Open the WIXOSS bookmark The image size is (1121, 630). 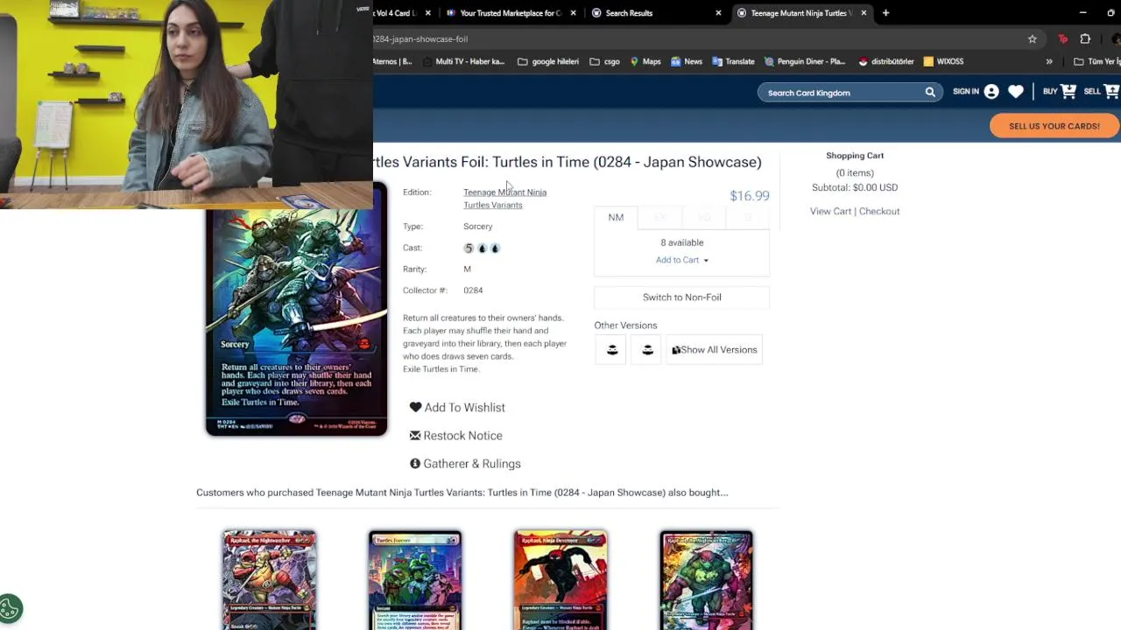943,61
